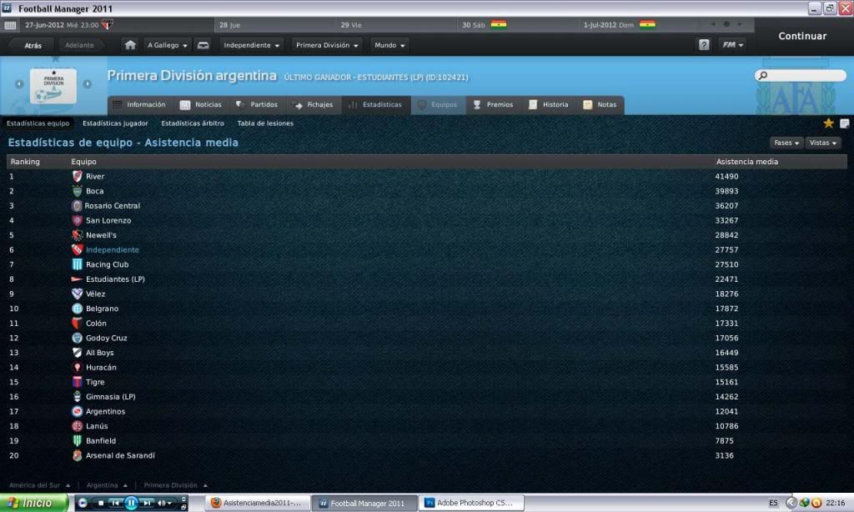Click the Continuar button
854x512 pixels.
(x=802, y=36)
